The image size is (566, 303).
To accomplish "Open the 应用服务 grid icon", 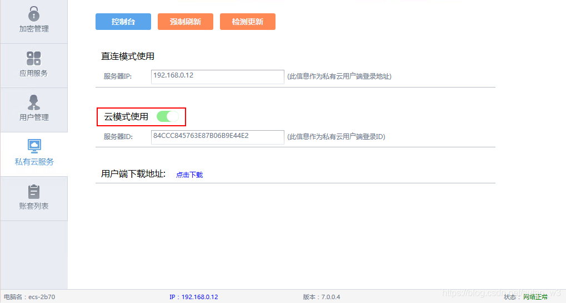I will click(x=34, y=58).
